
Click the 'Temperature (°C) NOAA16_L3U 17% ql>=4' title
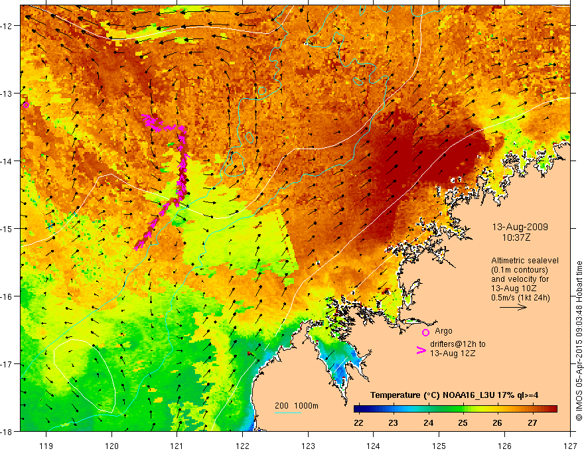coord(455,395)
